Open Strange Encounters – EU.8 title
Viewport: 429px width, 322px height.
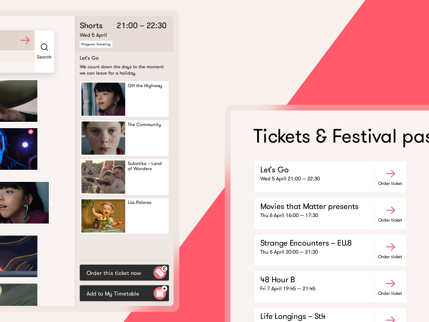306,243
